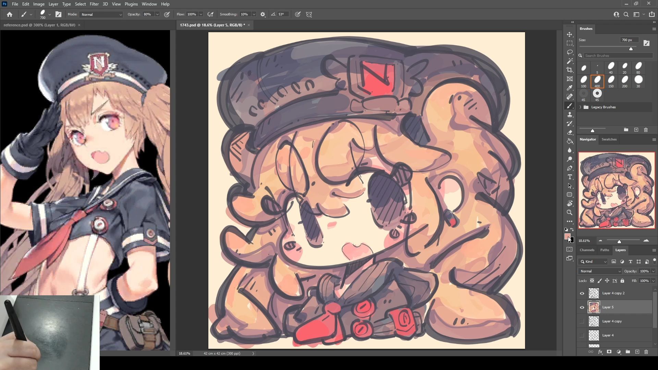658x370 pixels.
Task: Select the Eraser tool
Action: point(570,132)
